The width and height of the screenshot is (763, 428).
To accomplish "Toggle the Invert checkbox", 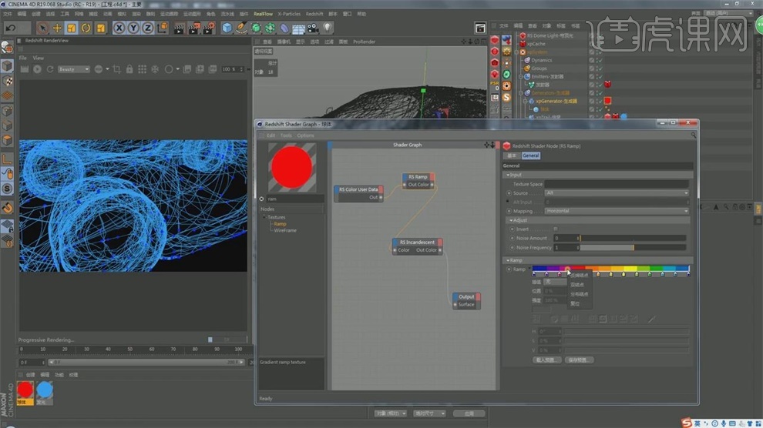I will pos(556,229).
